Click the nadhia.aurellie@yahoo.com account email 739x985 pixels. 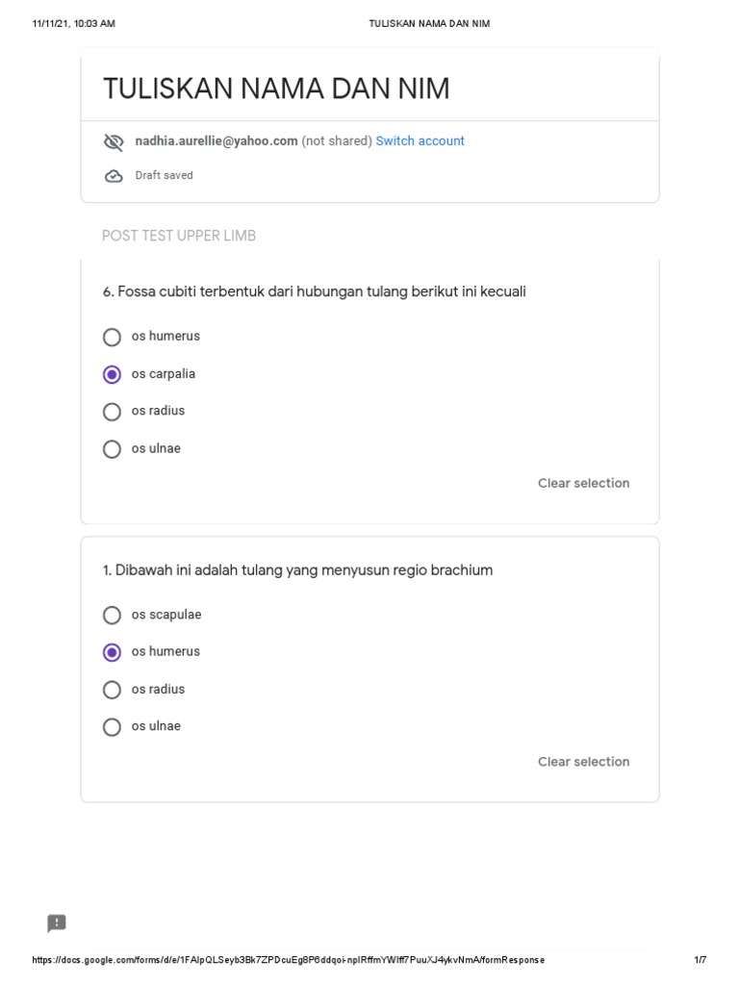217,141
